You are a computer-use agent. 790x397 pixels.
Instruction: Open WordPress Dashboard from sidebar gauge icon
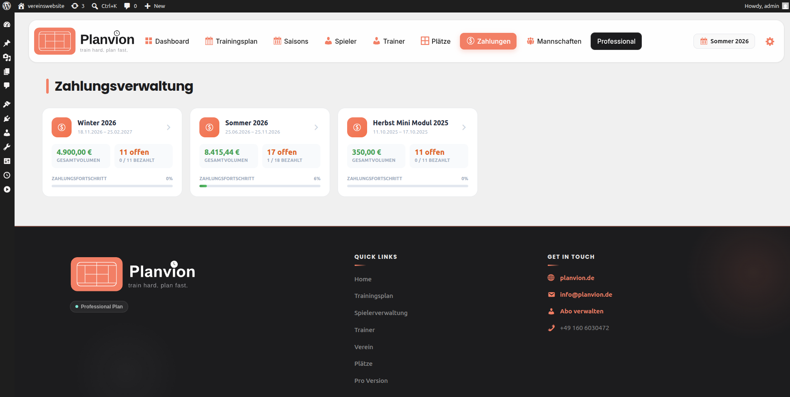7,25
